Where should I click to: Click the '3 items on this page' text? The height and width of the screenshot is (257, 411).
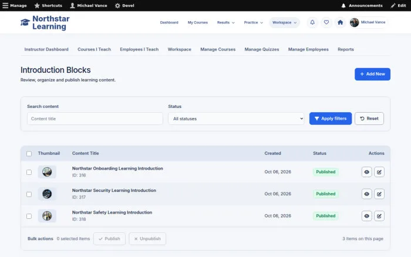(x=363, y=239)
